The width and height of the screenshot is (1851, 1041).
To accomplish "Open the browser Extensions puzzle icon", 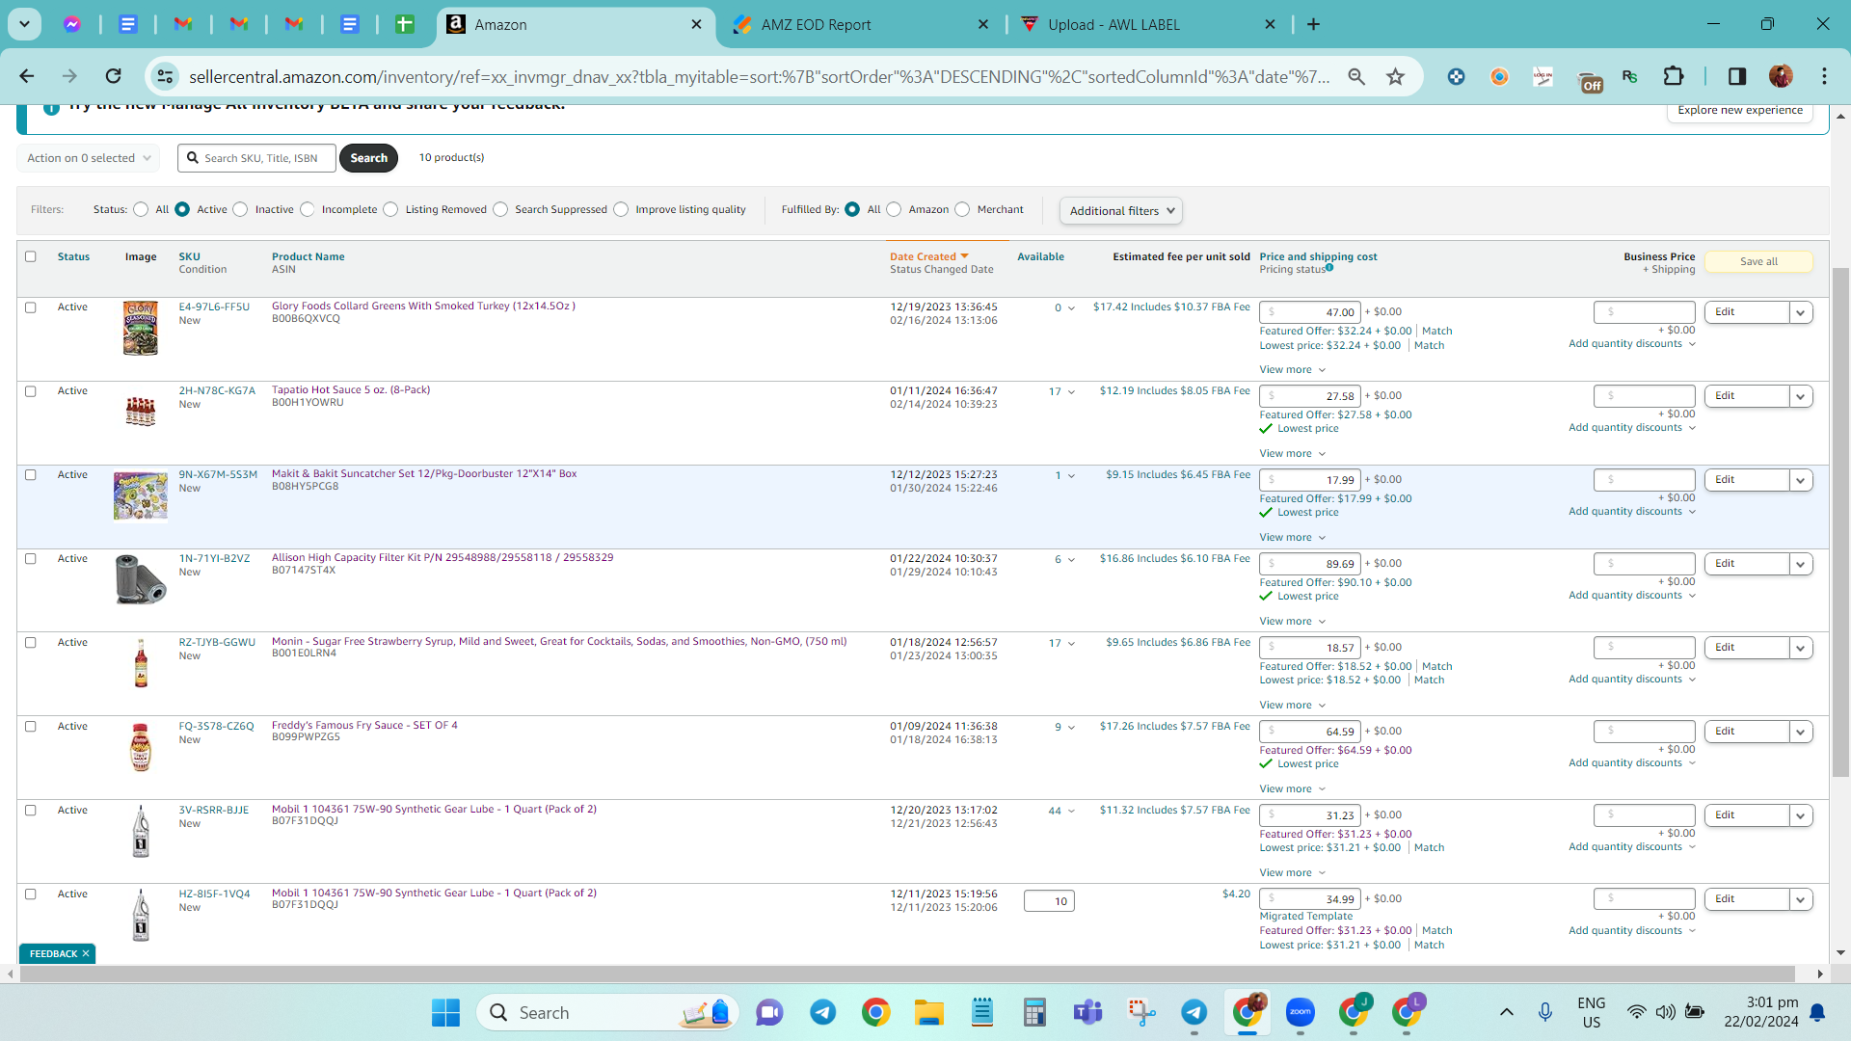I will [x=1674, y=76].
